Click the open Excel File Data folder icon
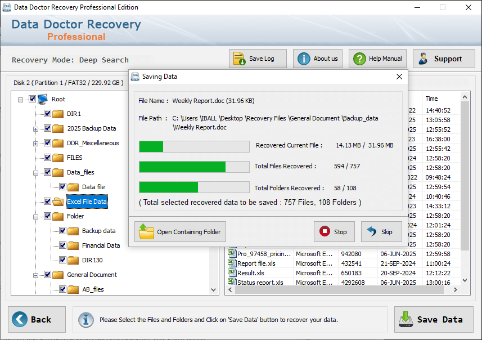This screenshot has height=340, width=482. pyautogui.click(x=58, y=202)
